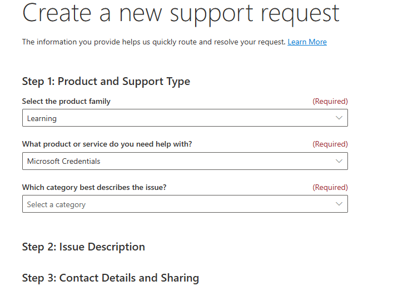Viewport: 393px width, 306px height.
Task: Click the Select a category placeholder text
Action: click(56, 204)
